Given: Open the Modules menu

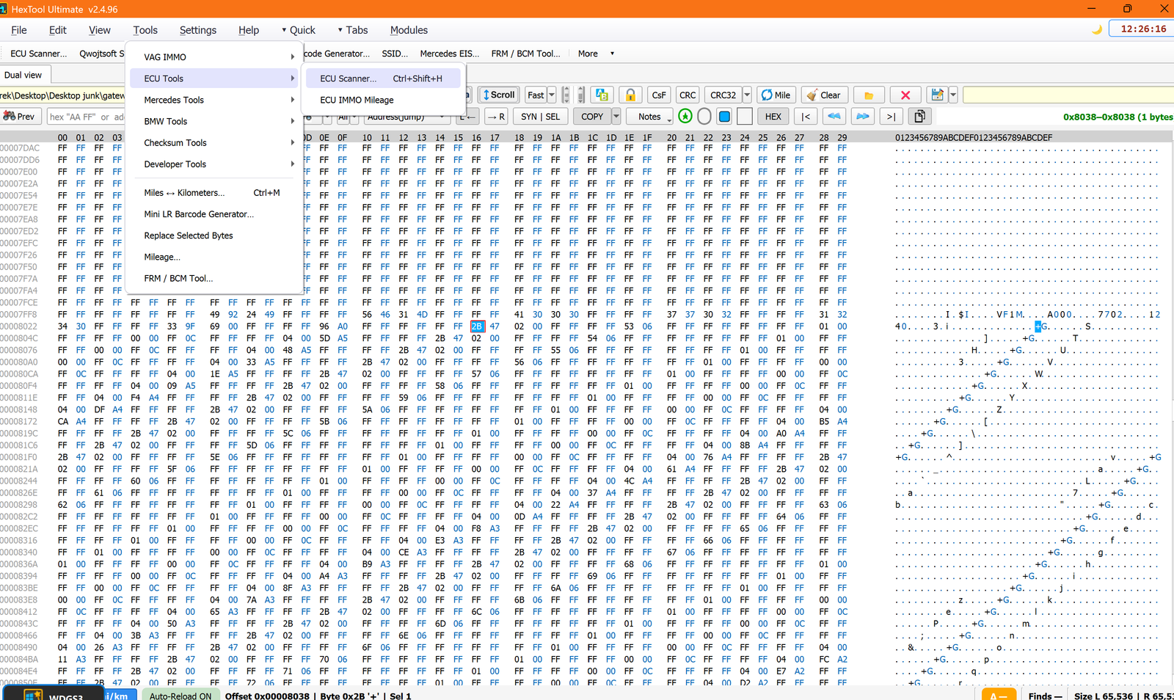Looking at the screenshot, I should pos(409,30).
